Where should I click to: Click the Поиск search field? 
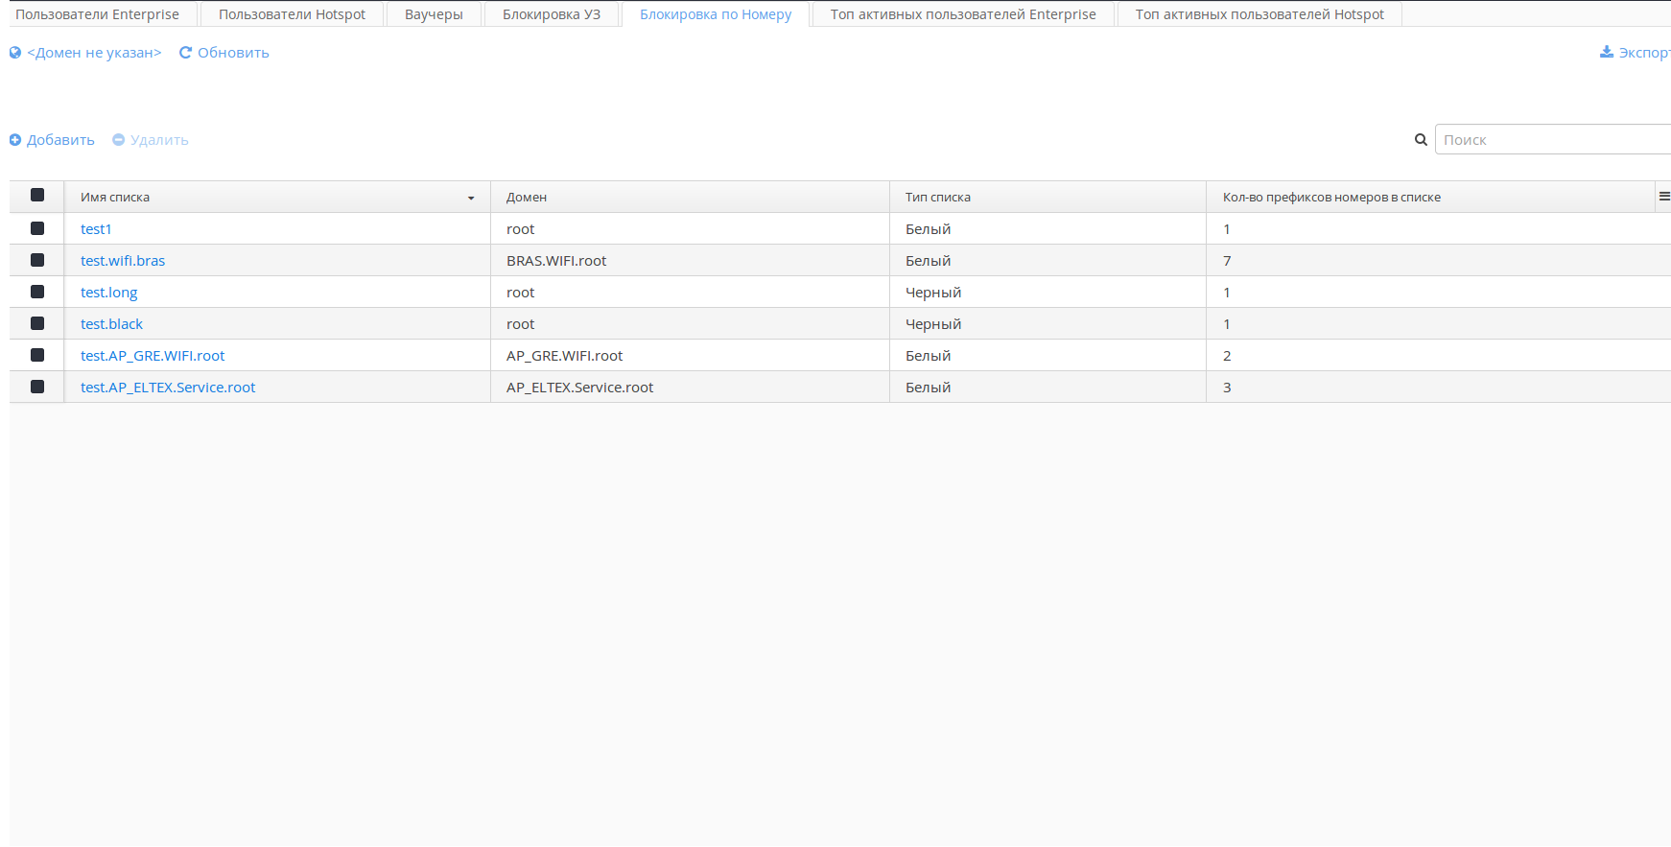(1552, 140)
